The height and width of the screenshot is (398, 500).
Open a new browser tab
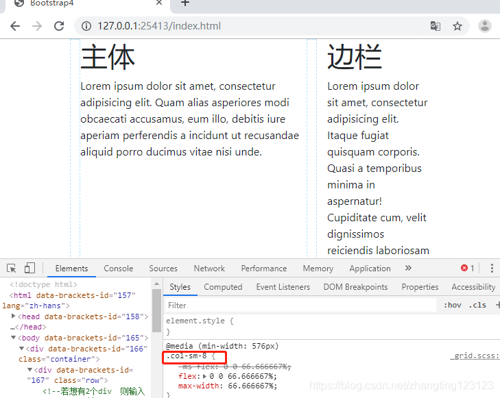click(185, 3)
